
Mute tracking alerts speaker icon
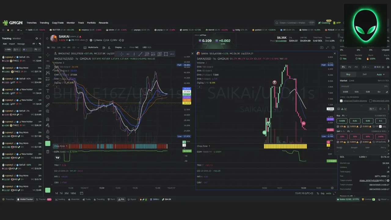37,38
